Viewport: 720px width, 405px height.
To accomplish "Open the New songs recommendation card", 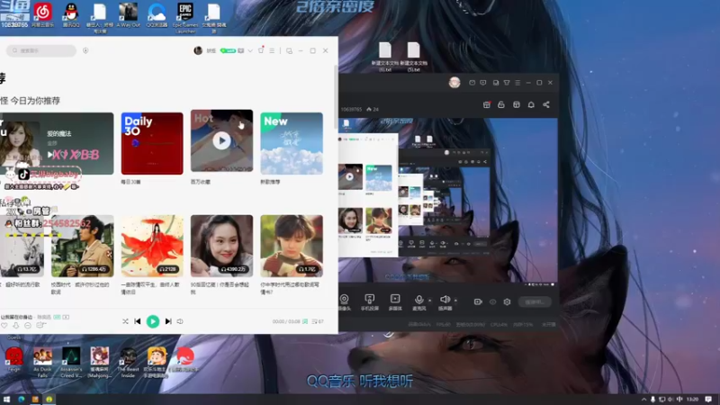I will click(292, 143).
